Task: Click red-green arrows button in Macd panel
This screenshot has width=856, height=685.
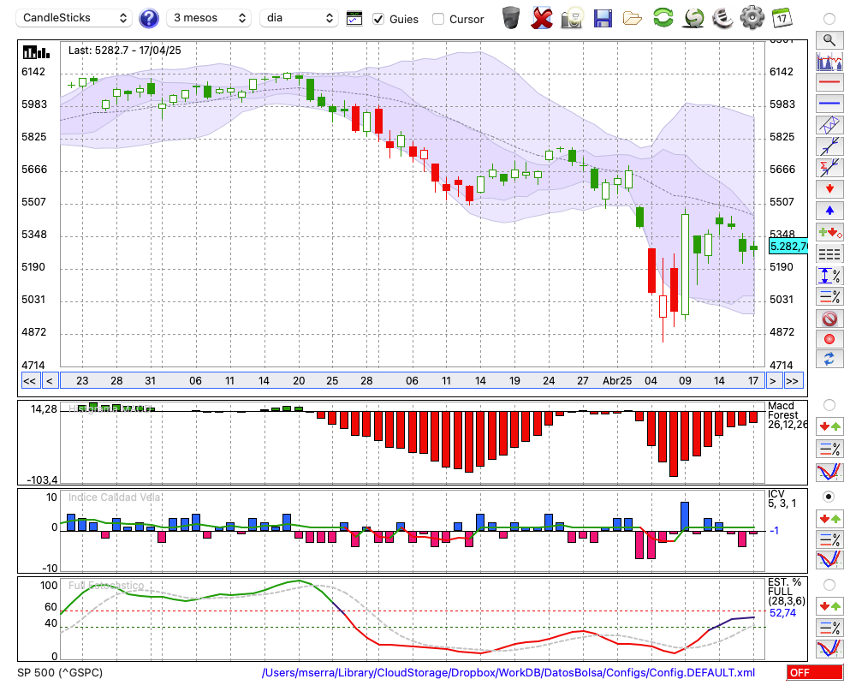Action: [x=829, y=426]
